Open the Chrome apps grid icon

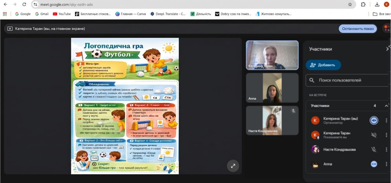coord(5,14)
